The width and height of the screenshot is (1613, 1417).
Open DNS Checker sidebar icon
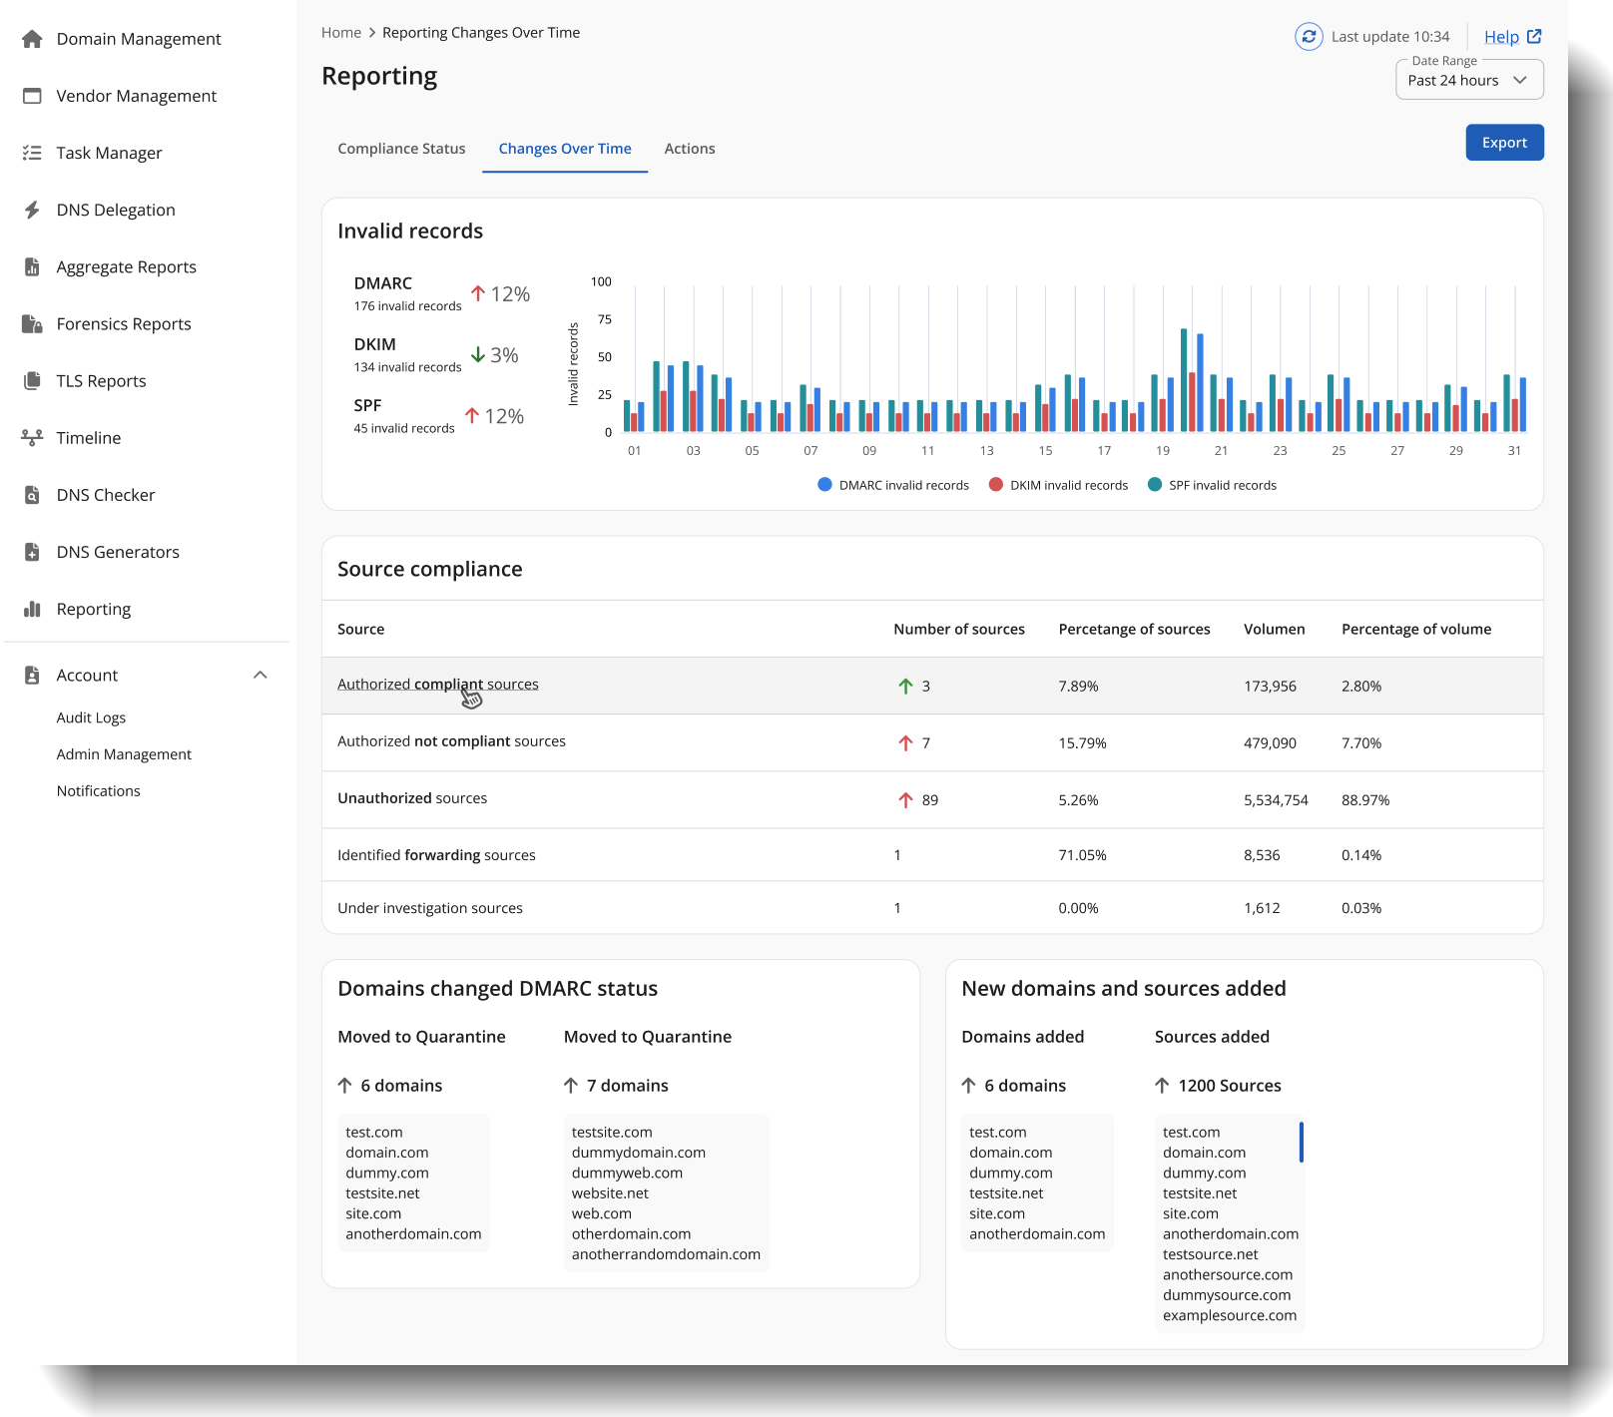[x=32, y=495]
